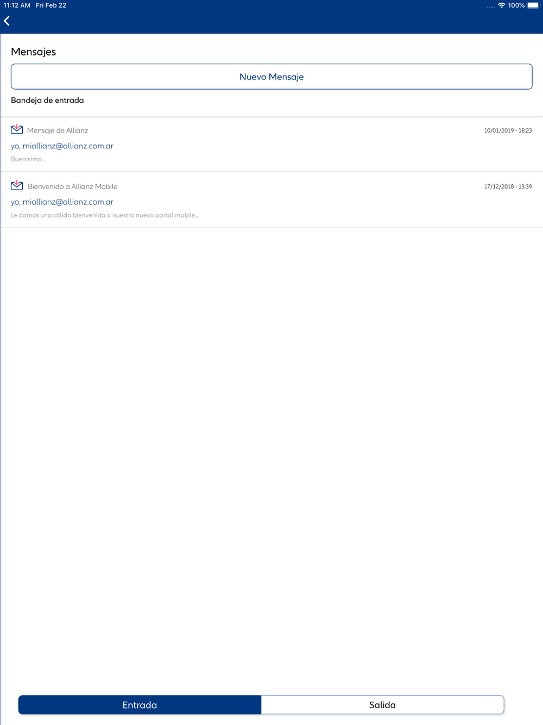Click envelope icon of Bienvenido a Allianz Mobile

pos(17,185)
